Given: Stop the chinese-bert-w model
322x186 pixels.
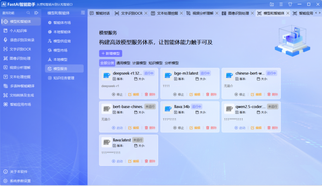Looking at the screenshot, I should pyautogui.click(x=240, y=95).
